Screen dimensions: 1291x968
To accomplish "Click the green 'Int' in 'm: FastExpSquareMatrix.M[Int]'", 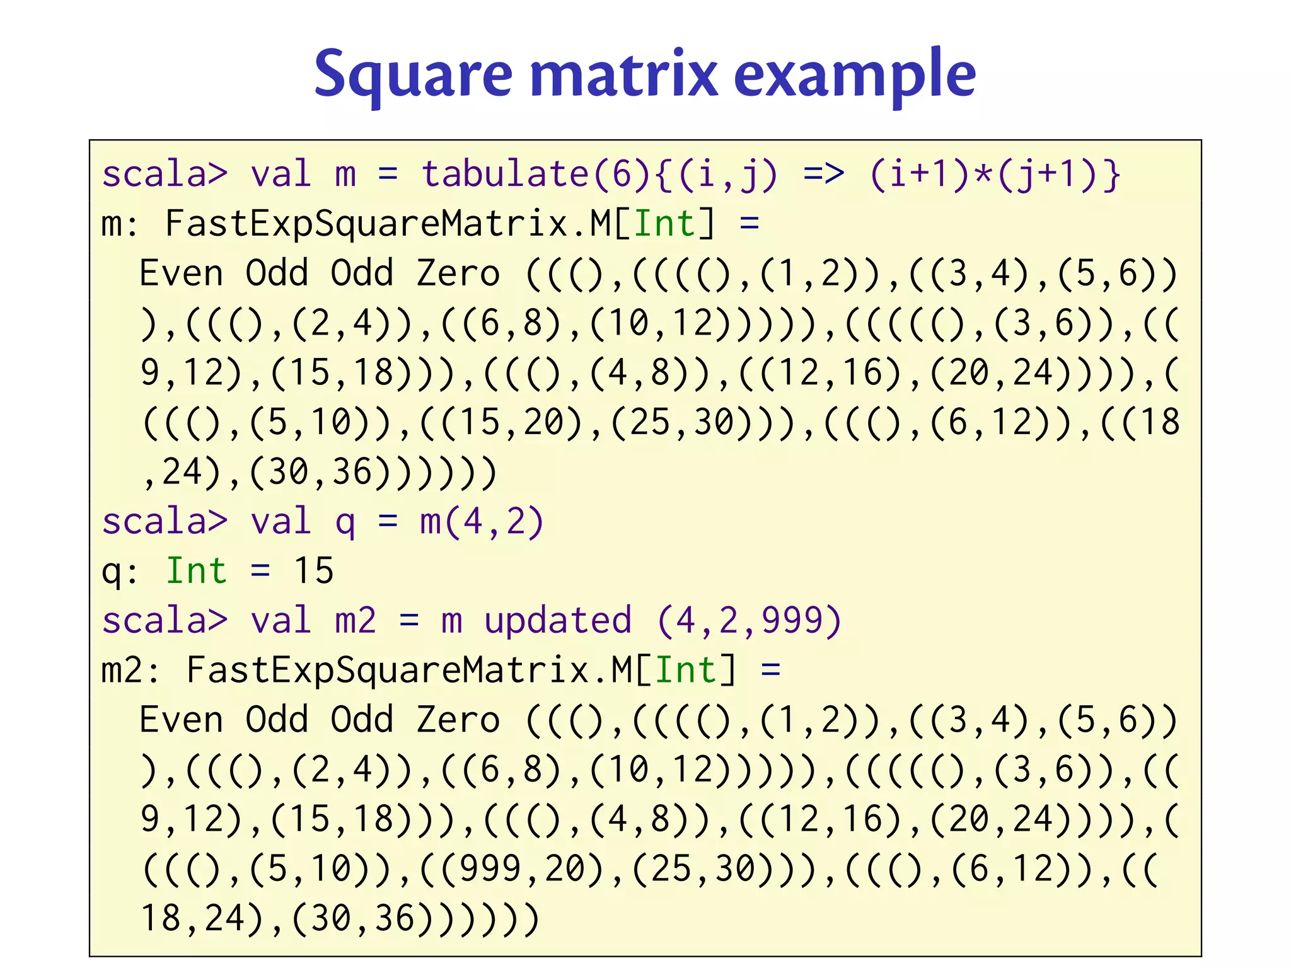I will 664,224.
